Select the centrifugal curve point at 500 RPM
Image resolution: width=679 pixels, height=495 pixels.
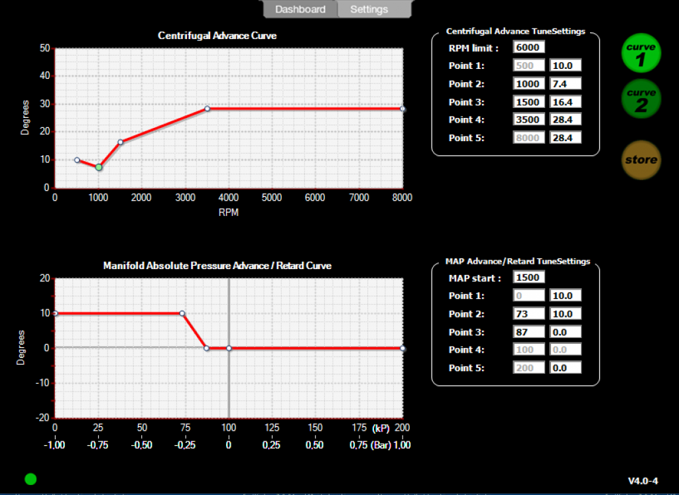77,160
